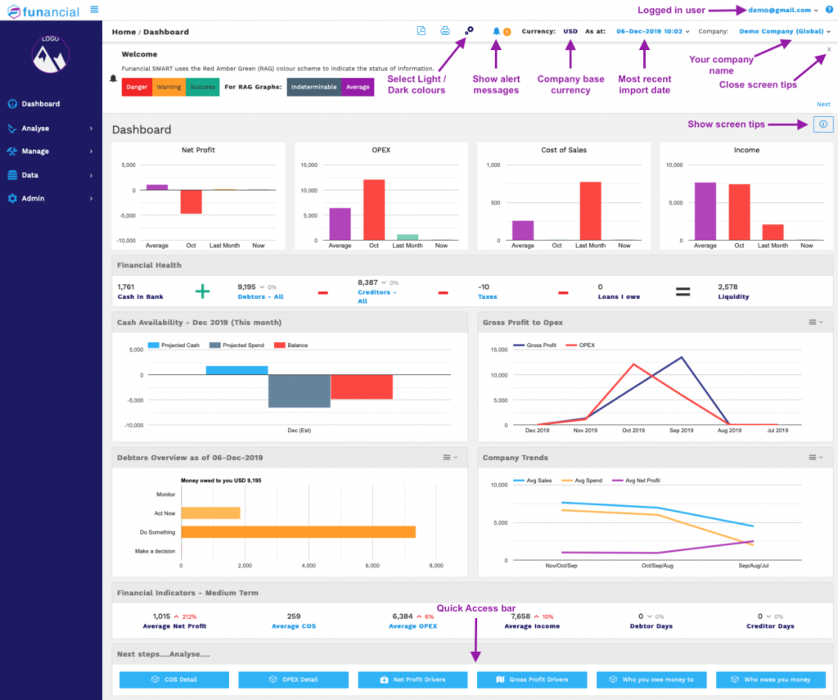Click the Danger red colour swatch
Viewport: 838px width, 700px height.
(x=137, y=87)
